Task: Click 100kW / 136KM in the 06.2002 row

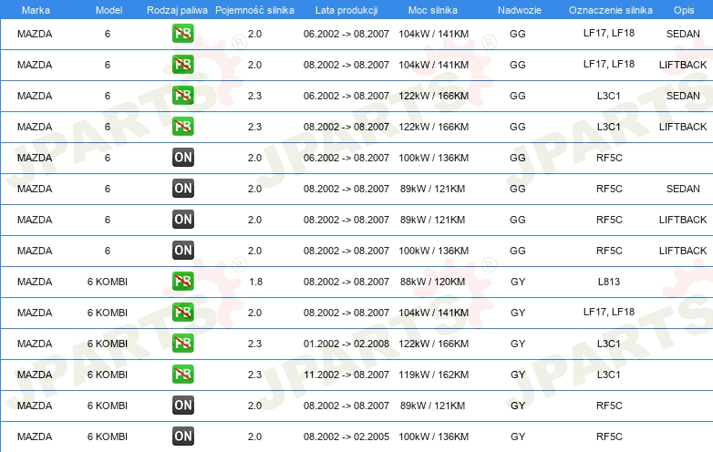Action: pos(433,158)
